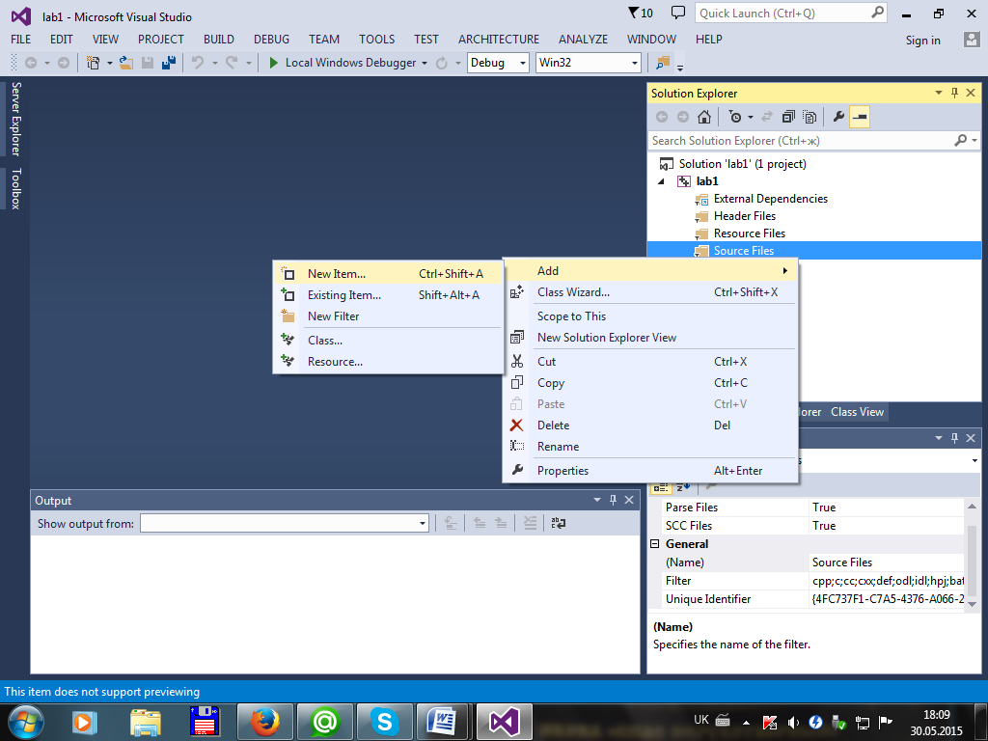Collapse the lab1 project node
Screen dimensions: 988x741
coord(661,181)
